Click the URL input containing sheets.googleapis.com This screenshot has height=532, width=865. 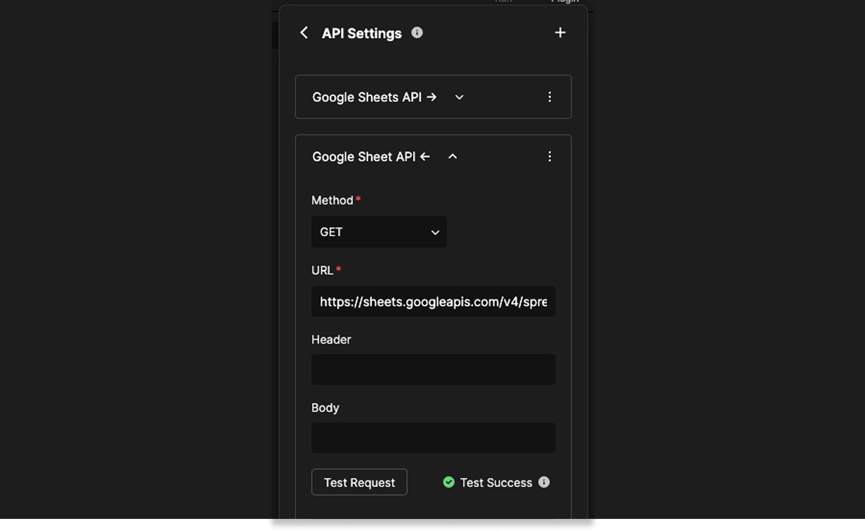[433, 302]
